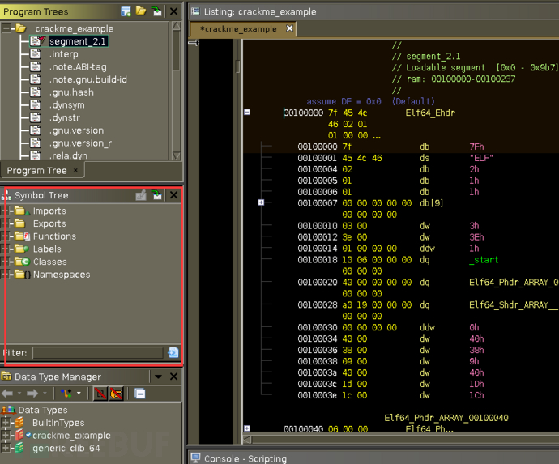Viewport: 559px width, 464px height.
Task: Click the Data Type Manager forward arrow
Action: pos(32,393)
